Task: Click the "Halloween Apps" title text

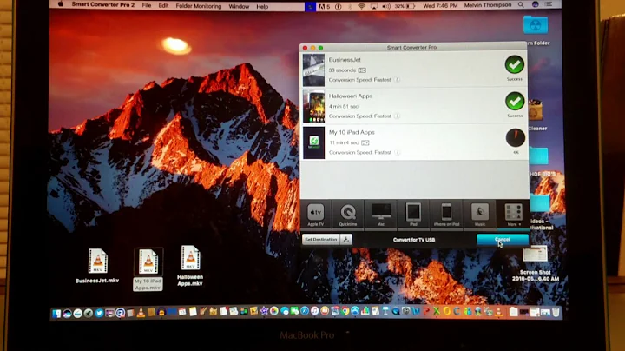Action: (x=351, y=96)
